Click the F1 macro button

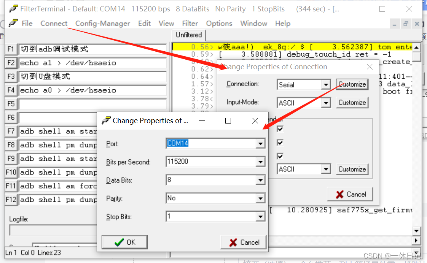coord(11,49)
